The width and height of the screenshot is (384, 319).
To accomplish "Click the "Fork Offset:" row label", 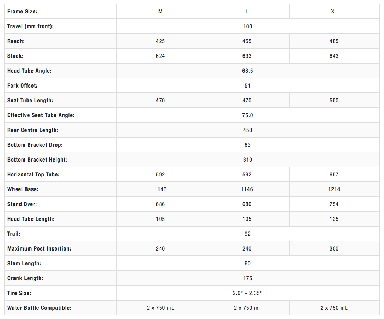I will [x=22, y=86].
